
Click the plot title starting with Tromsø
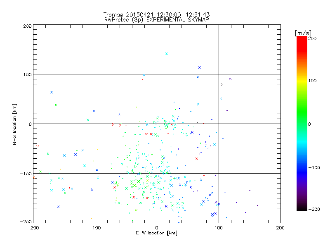[157, 15]
